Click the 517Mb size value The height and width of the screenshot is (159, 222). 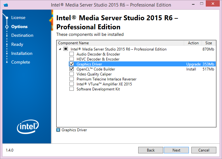[x=208, y=69]
